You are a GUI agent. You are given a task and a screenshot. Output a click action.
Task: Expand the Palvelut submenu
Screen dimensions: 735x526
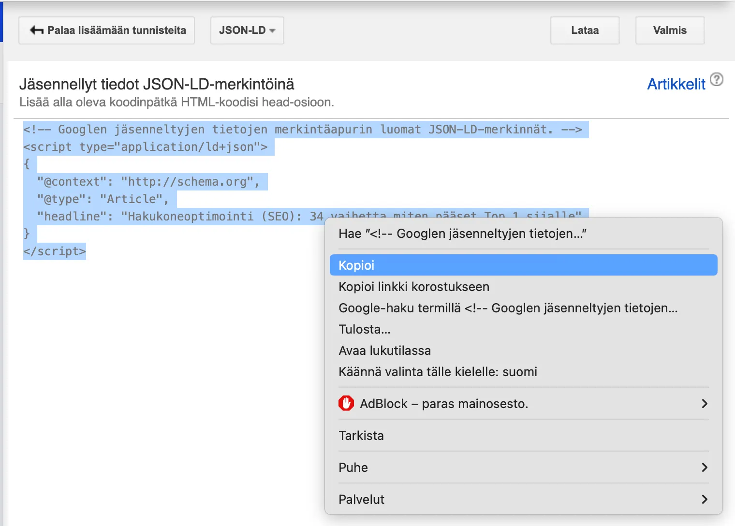705,499
